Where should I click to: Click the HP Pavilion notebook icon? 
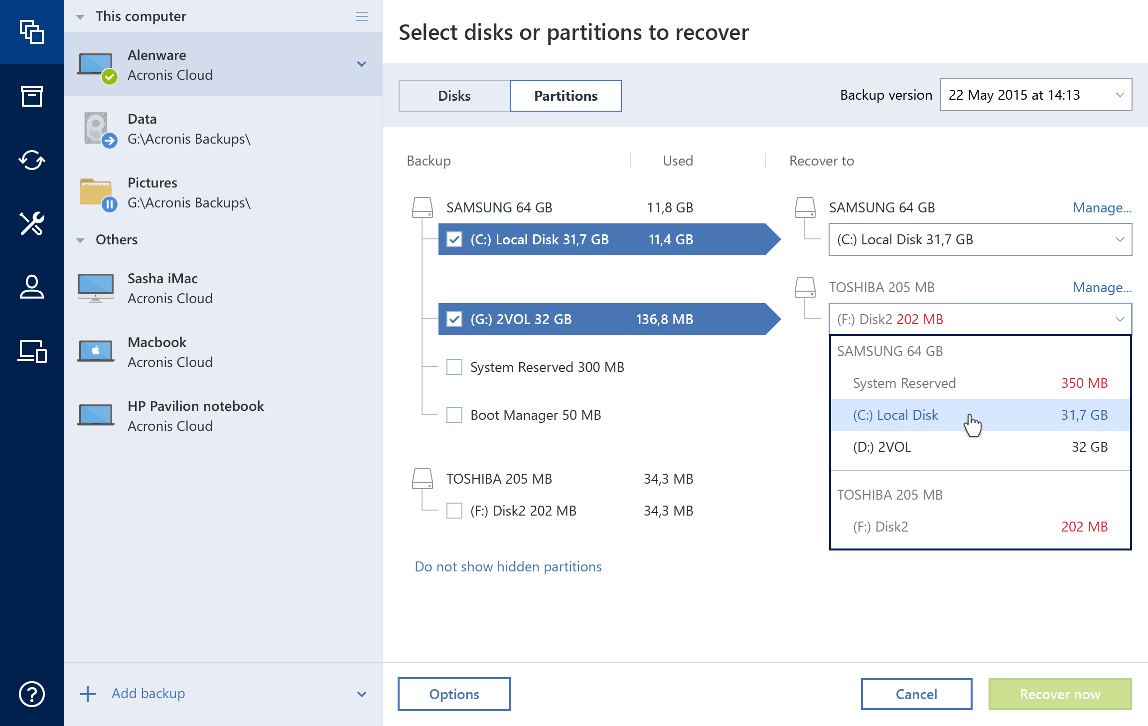(96, 415)
